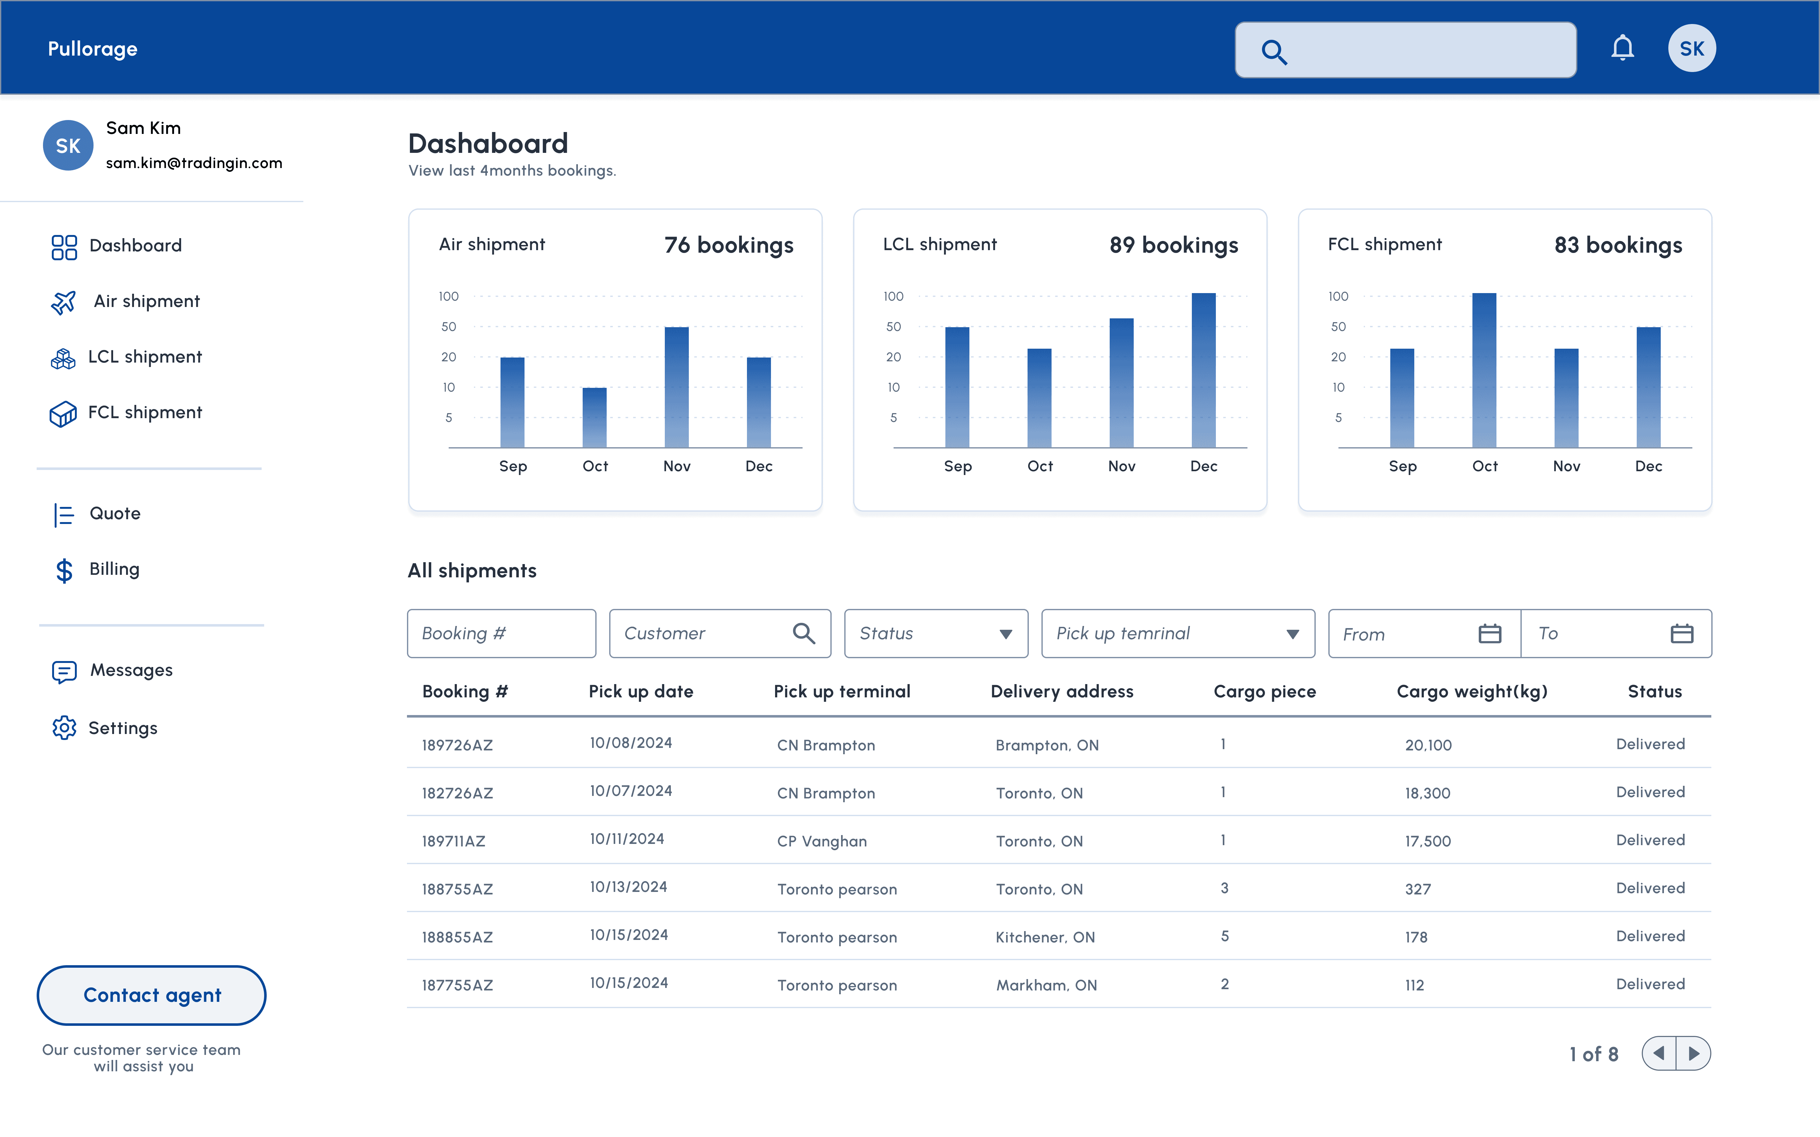1820x1137 pixels.
Task: Click the Messages chat bubble icon
Action: point(64,671)
